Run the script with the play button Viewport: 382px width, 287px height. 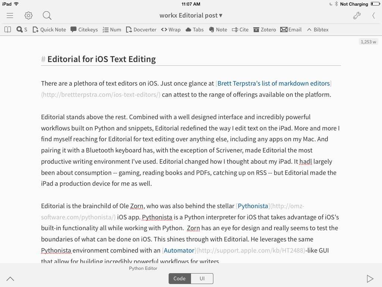pos(370,278)
